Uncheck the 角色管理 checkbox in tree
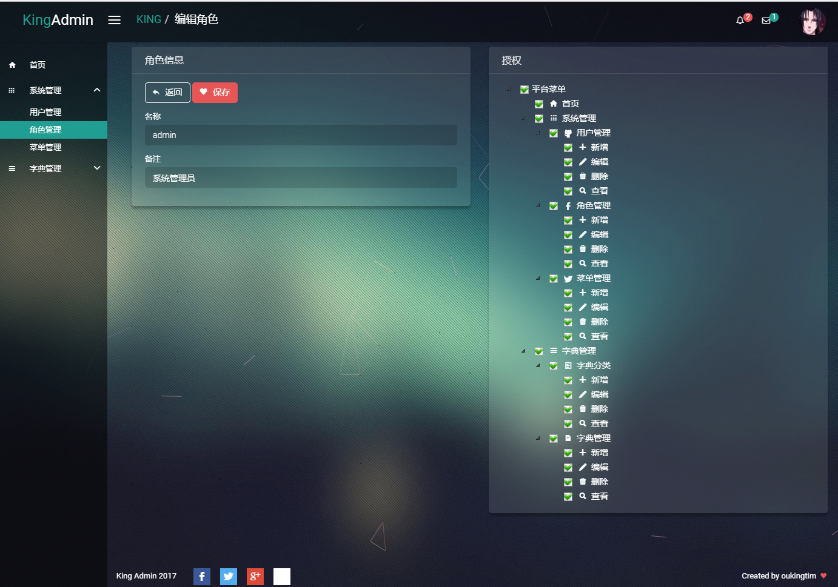Image resolution: width=838 pixels, height=587 pixels. coord(554,206)
